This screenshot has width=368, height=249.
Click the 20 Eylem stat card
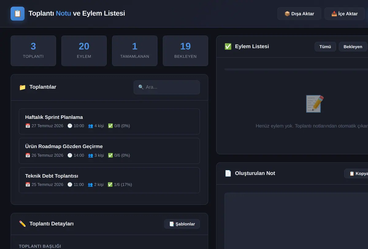[x=84, y=51]
